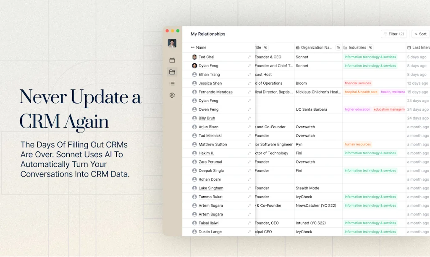This screenshot has width=430, height=257.
Task: Open settings gear in sidebar
Action: [172, 95]
